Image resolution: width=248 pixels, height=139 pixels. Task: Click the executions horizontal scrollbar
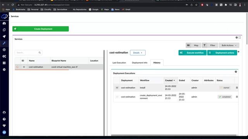pos(174,135)
